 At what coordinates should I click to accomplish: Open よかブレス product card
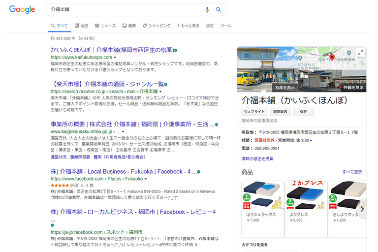coord(306,209)
